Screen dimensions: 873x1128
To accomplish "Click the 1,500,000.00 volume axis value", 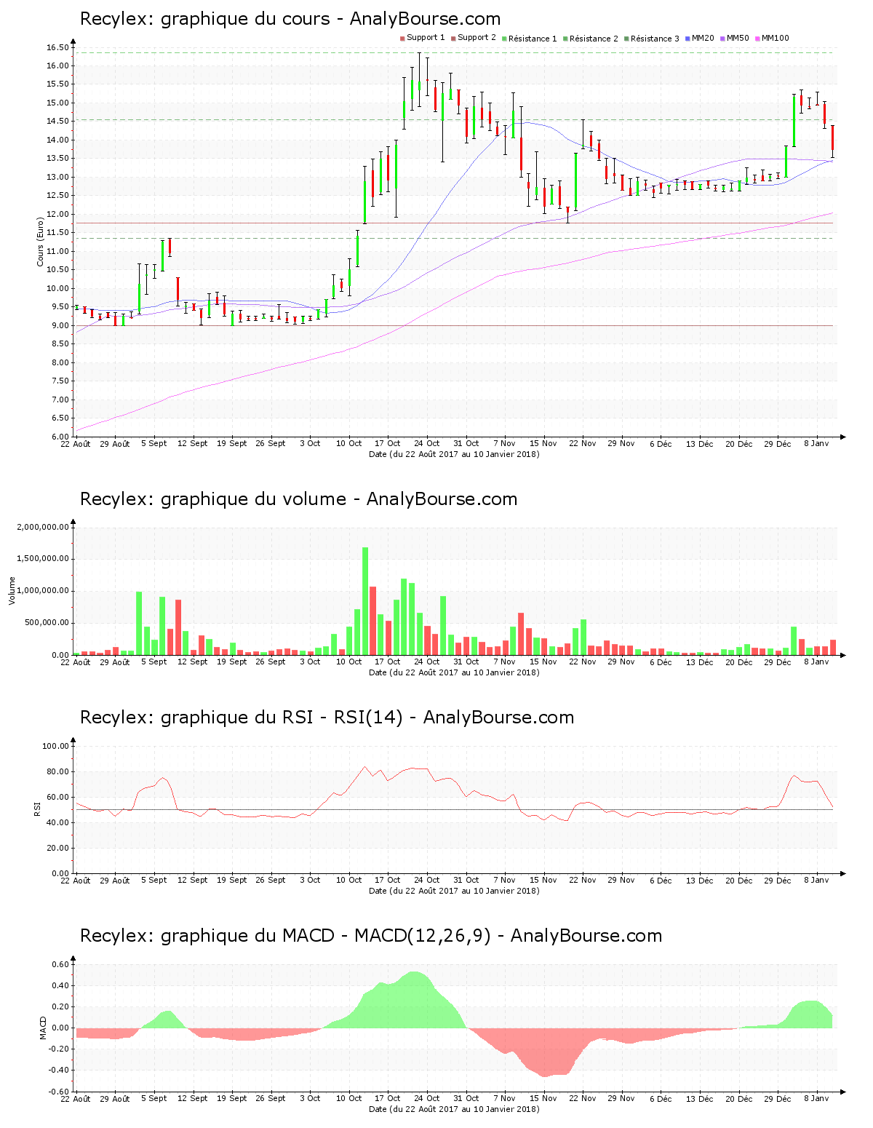I will tap(43, 559).
